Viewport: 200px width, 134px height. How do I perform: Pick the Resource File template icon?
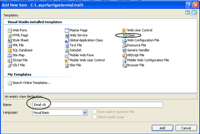(124, 45)
